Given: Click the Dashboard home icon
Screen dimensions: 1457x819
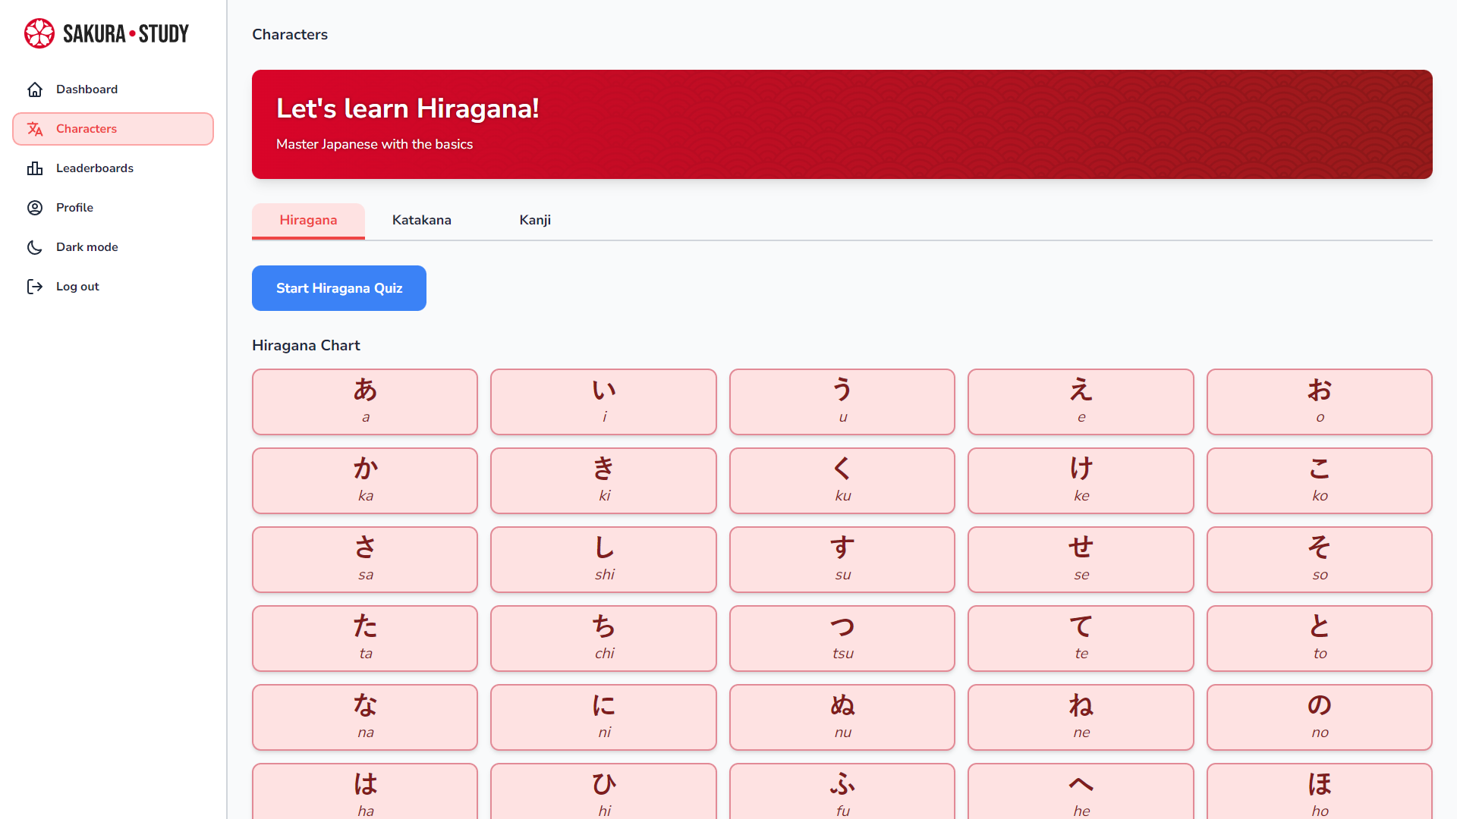Looking at the screenshot, I should (35, 89).
